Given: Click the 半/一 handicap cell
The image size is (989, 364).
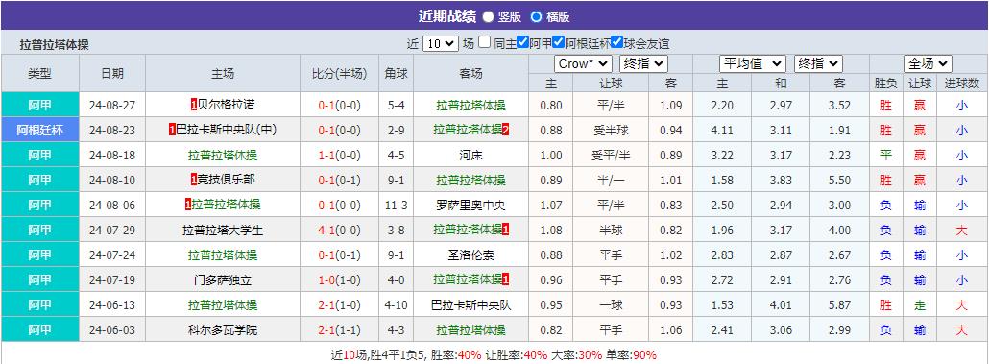Looking at the screenshot, I should pos(612,180).
